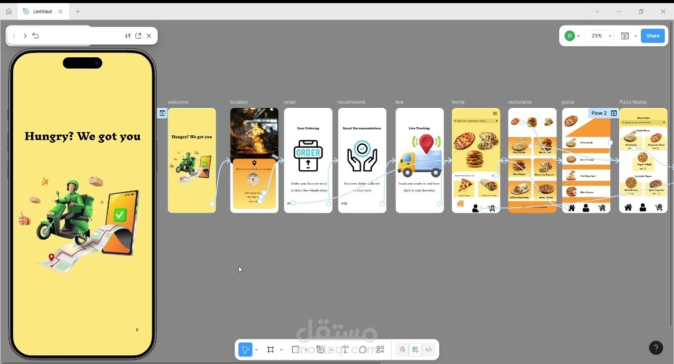Open present options dropdown arrow
Screen dimensions: 674x364
point(635,36)
